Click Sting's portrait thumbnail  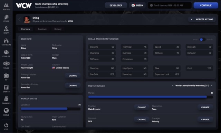pos(27,20)
